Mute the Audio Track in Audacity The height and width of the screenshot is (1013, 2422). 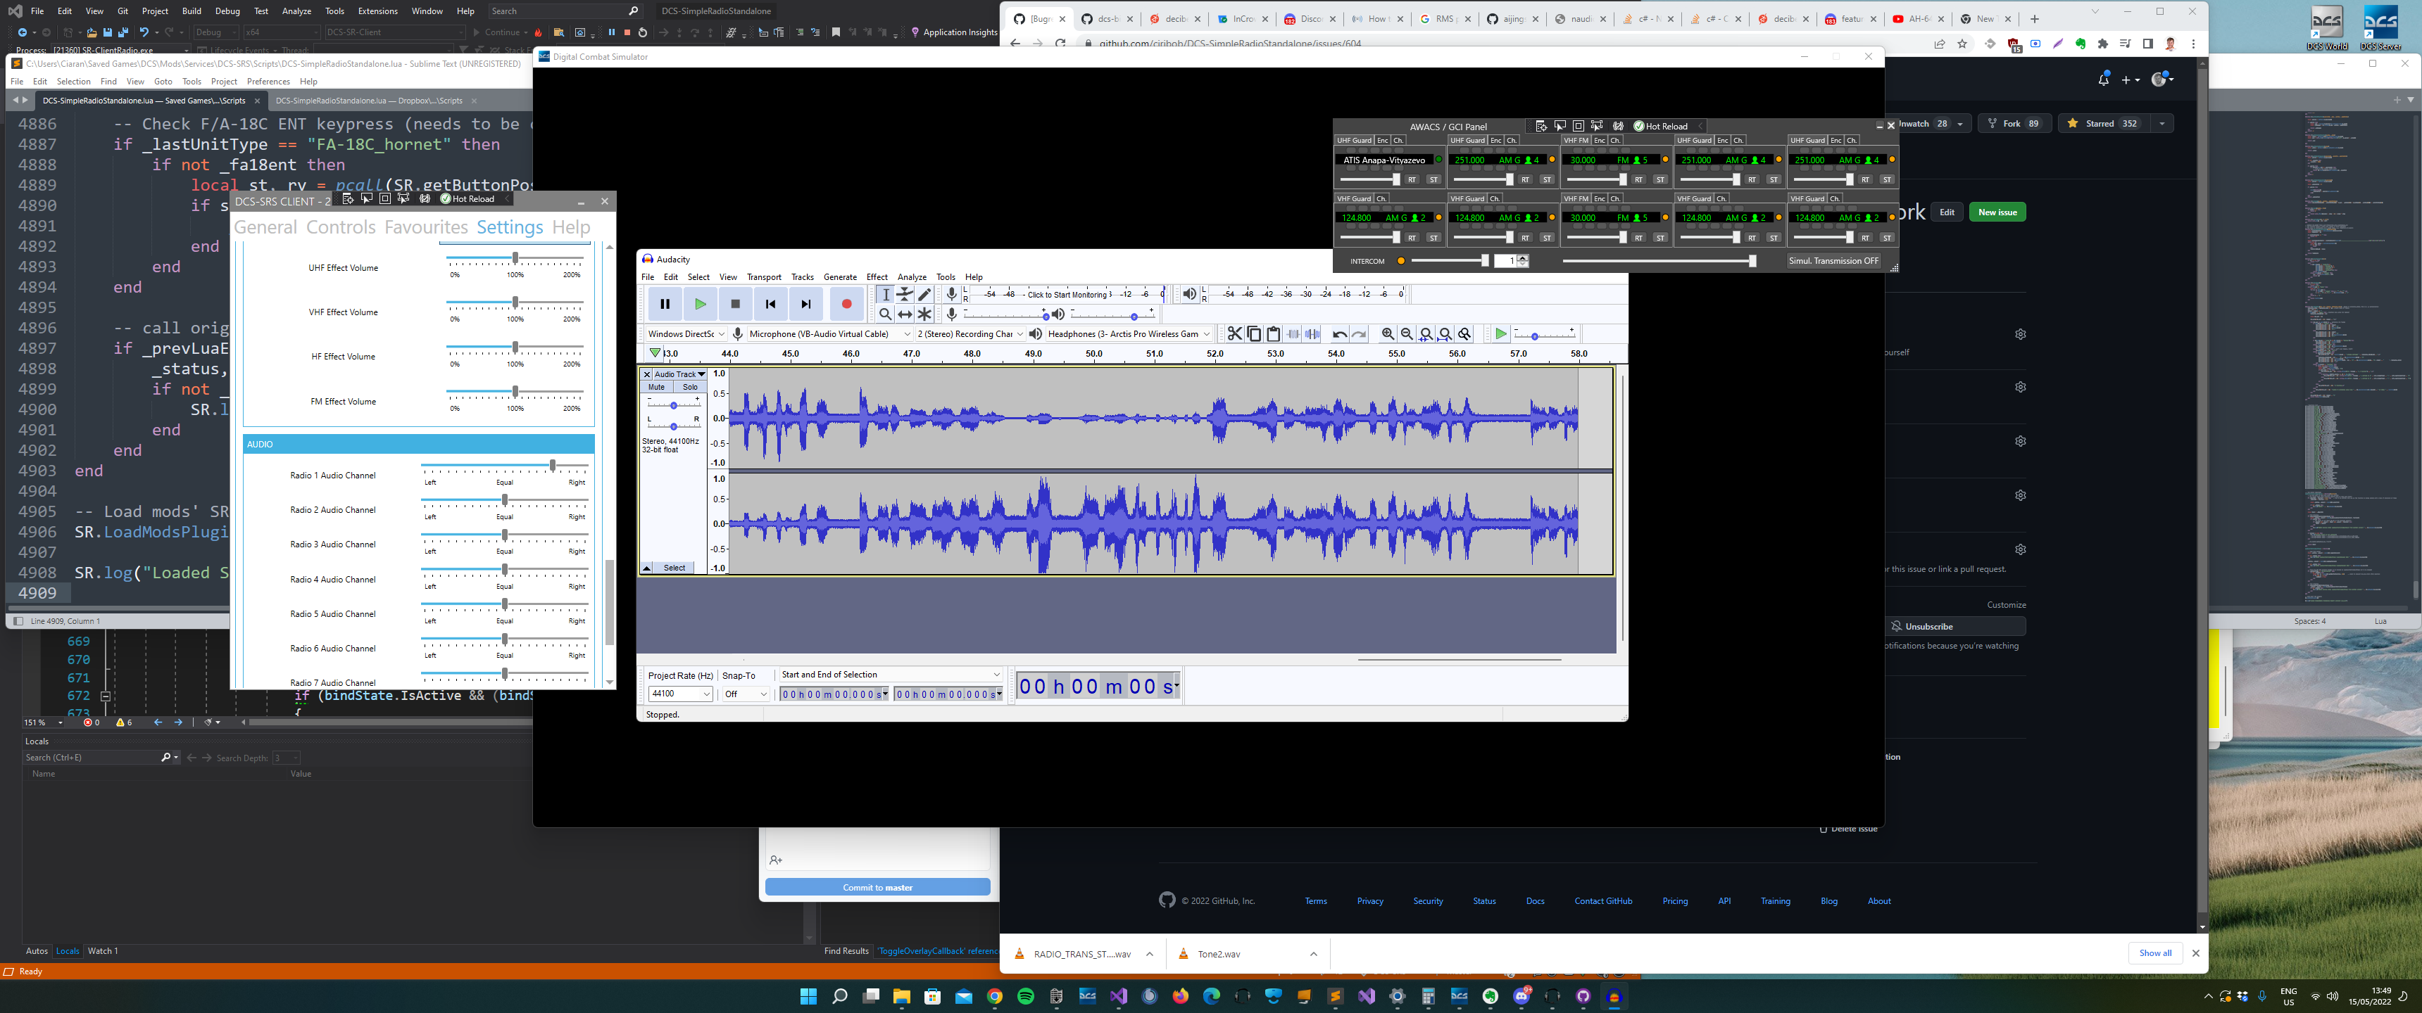[655, 386]
